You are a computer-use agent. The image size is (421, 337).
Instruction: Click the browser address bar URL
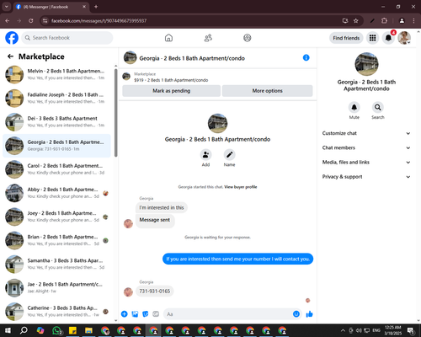[99, 21]
